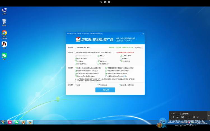Open the Google Chrome desktop shortcut
This screenshot has height=131, width=210.
click(x=4, y=33)
